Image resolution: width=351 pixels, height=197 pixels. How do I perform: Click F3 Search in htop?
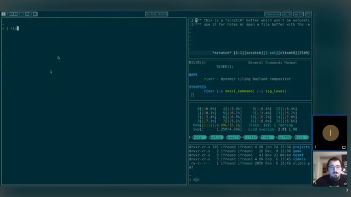(231, 137)
